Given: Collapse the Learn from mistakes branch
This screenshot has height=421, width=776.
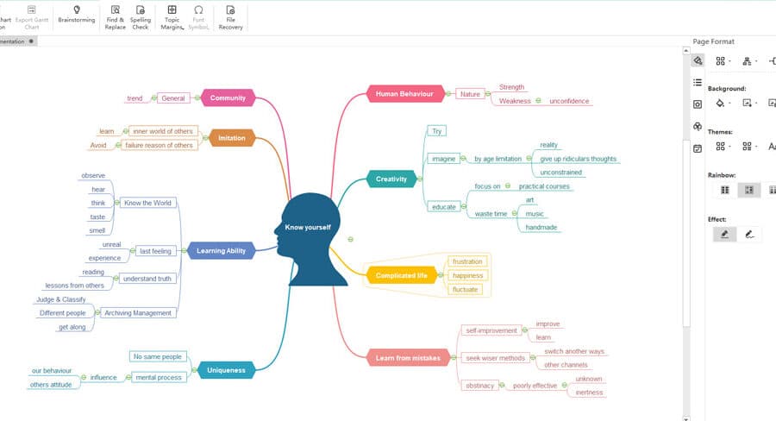Looking at the screenshot, I should tap(454, 358).
